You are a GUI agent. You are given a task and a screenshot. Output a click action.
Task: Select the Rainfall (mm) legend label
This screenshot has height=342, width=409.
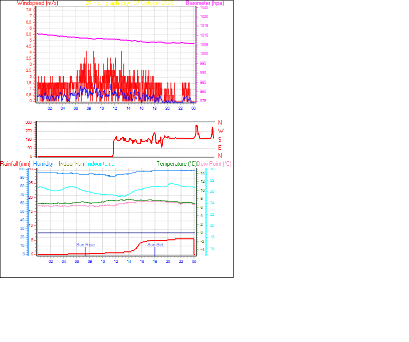tap(16, 164)
